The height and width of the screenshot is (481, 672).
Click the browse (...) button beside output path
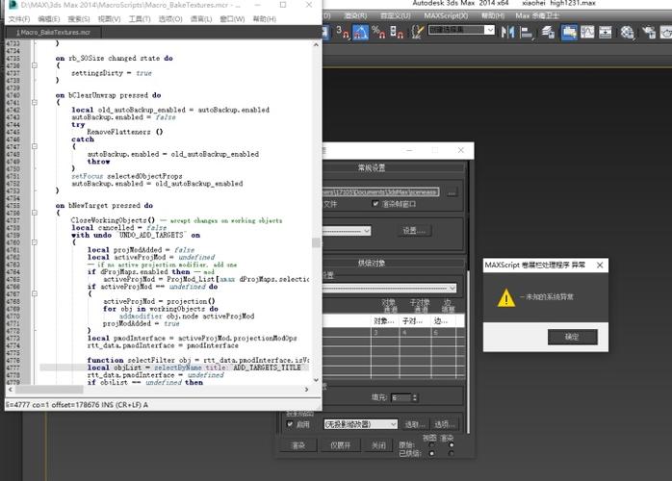pyautogui.click(x=451, y=191)
